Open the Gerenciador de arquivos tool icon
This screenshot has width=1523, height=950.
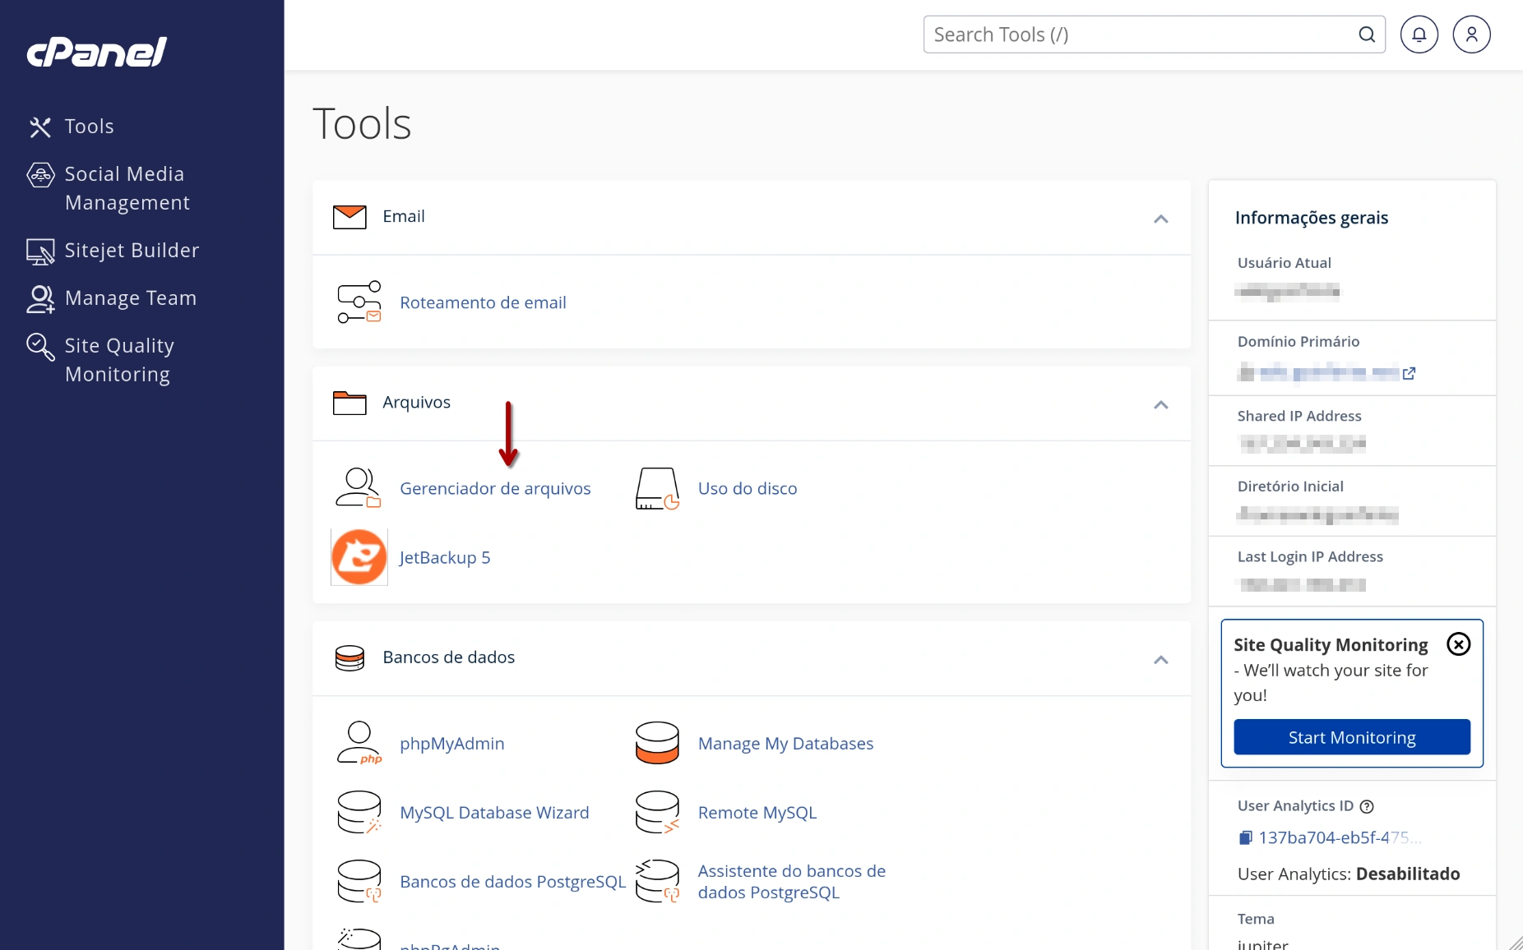pos(357,487)
